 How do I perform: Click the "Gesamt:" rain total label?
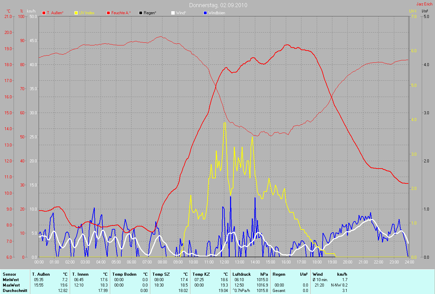tap(279, 291)
